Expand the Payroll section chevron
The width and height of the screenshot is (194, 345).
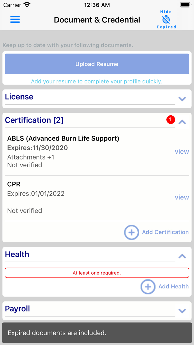coord(182,311)
